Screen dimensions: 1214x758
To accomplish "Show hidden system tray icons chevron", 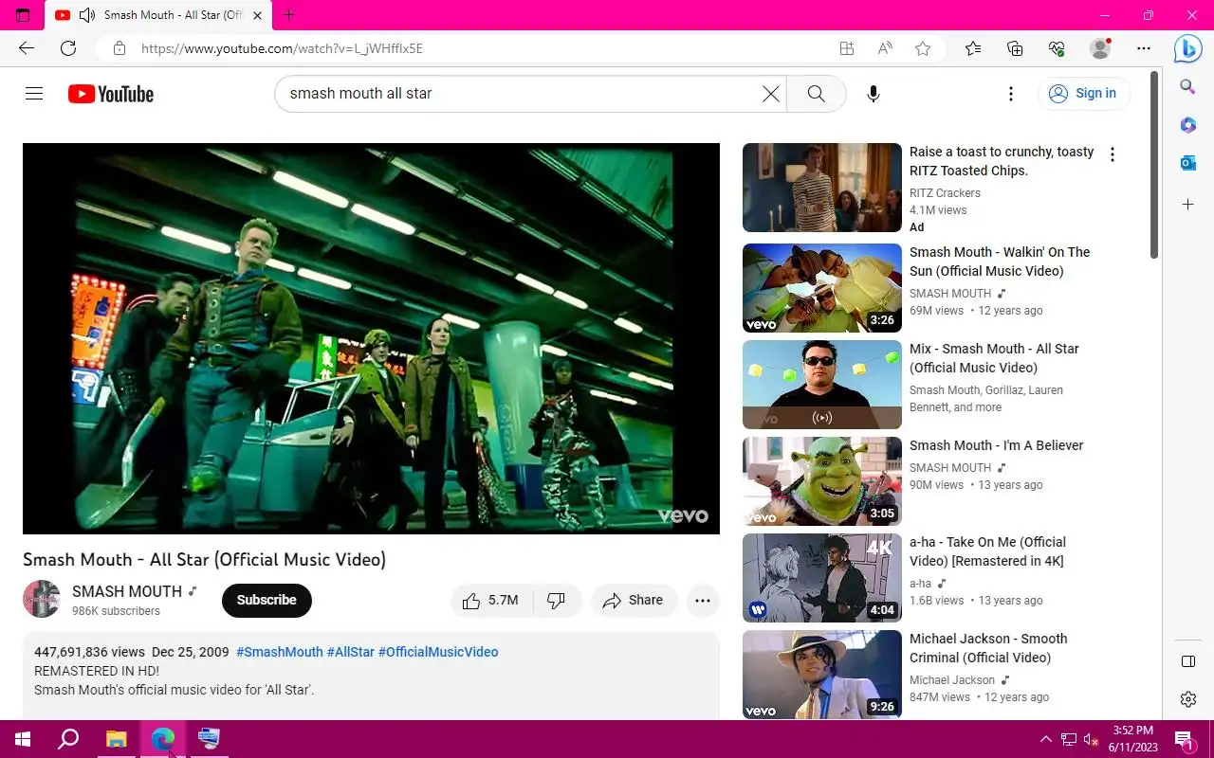I will point(1046,739).
